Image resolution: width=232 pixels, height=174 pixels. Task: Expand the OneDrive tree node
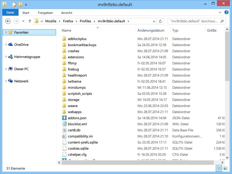tap(6, 44)
